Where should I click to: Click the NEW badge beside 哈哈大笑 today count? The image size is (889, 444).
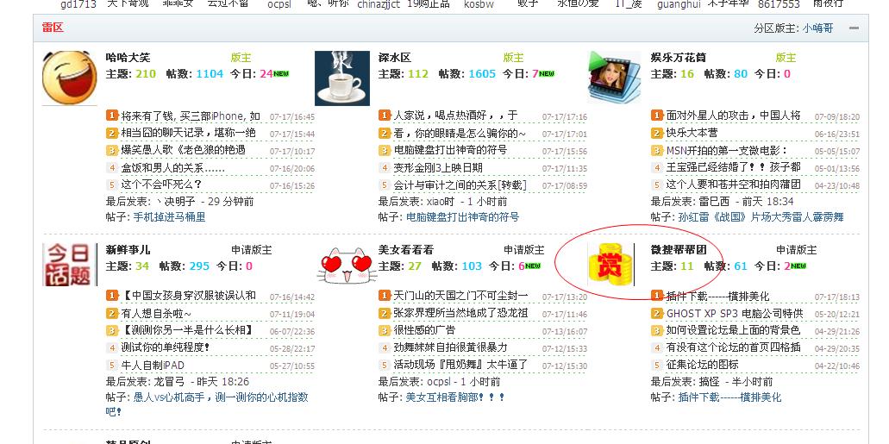(x=282, y=74)
